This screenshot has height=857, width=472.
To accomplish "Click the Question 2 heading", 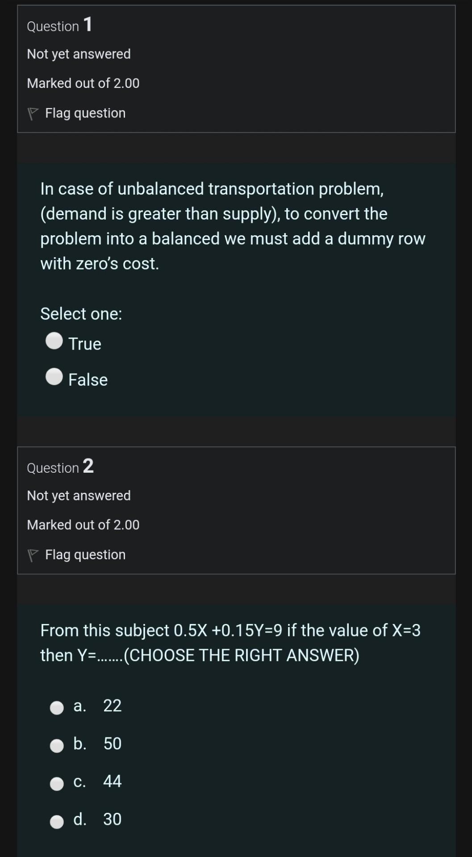I will 59,467.
